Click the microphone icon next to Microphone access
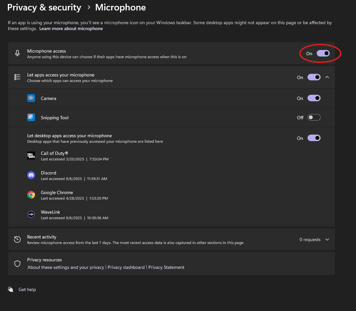The height and width of the screenshot is (311, 356). (17, 53)
